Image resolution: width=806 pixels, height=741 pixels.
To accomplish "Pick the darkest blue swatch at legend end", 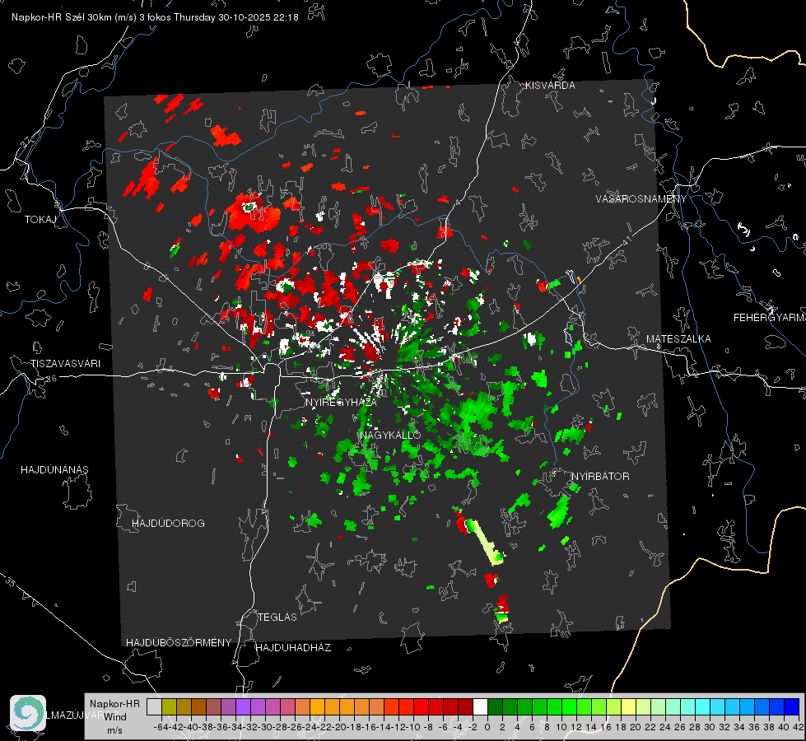I will click(792, 706).
